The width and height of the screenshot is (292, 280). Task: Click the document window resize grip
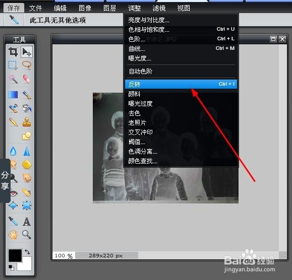[283, 256]
